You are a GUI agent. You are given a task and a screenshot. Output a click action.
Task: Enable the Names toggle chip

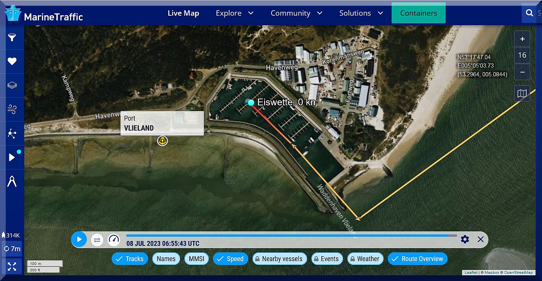166,259
